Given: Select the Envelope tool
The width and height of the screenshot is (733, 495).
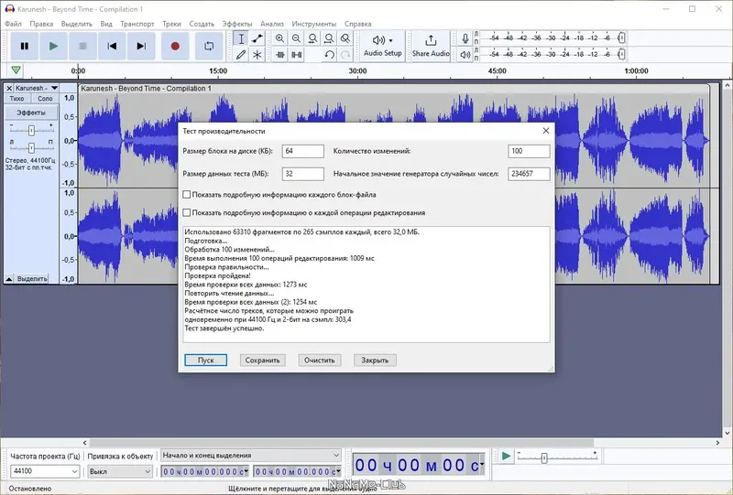Looking at the screenshot, I should 257,38.
